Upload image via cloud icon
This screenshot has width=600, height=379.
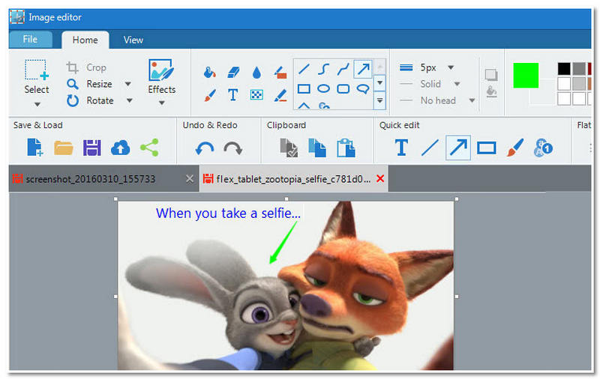(x=120, y=148)
